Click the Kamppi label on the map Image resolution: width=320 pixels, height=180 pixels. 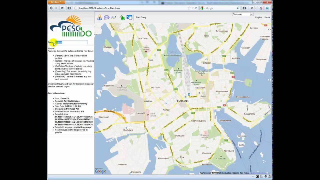(166, 110)
